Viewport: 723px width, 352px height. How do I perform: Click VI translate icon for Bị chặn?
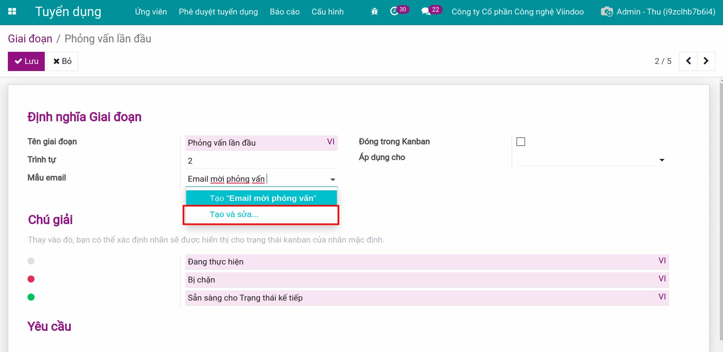[662, 279]
